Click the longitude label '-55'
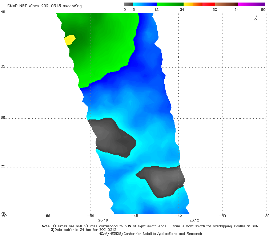The width and height of the screenshot is (269, 236). pos(47,216)
